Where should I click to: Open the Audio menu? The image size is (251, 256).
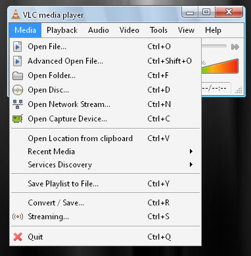(x=99, y=30)
